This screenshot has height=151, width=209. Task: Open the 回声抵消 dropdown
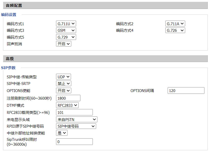point(63,44)
